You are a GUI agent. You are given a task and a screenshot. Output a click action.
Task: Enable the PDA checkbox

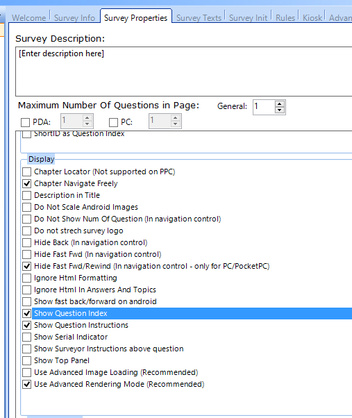[25, 122]
